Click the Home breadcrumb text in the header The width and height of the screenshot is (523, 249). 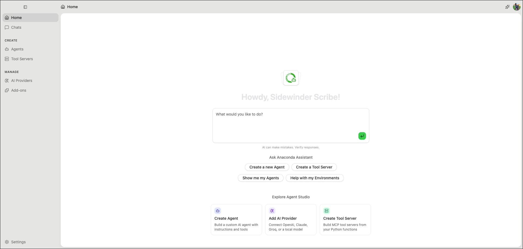coord(73,7)
